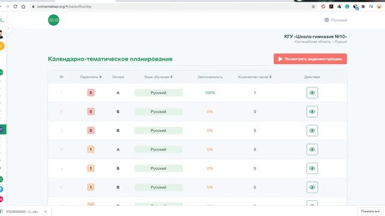Screen dimensions: 385x216
Task: Click the hours value 1 in row 0 А
Action: 254,92
